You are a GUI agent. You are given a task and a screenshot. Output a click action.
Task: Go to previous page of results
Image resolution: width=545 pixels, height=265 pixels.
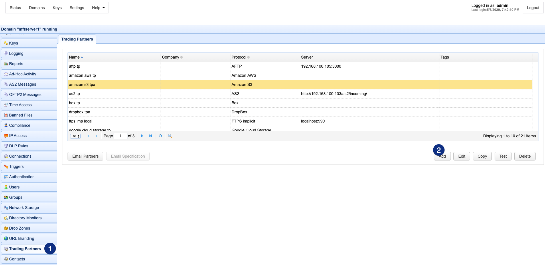coord(96,136)
